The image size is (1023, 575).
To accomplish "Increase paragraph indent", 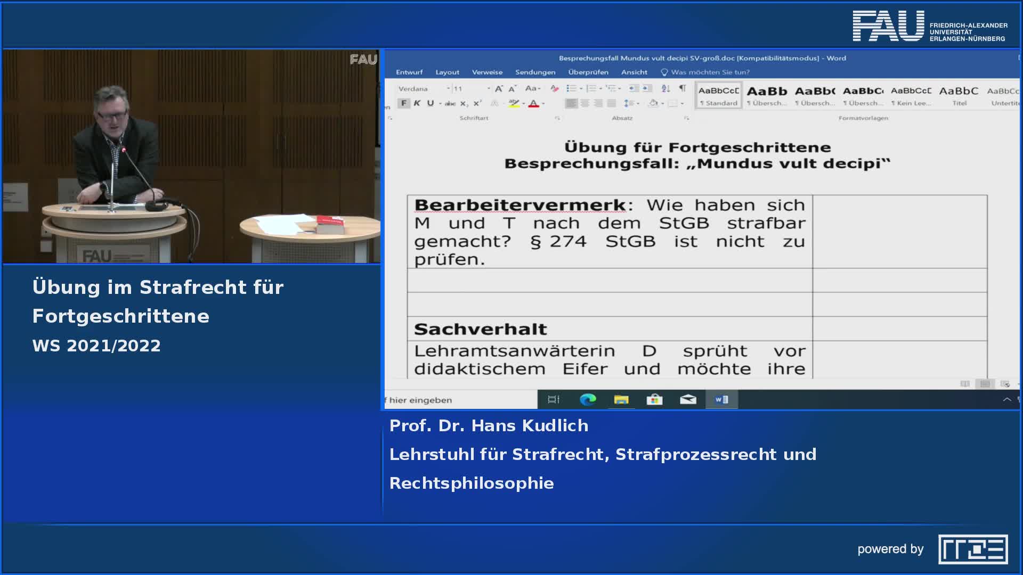I will [x=647, y=88].
